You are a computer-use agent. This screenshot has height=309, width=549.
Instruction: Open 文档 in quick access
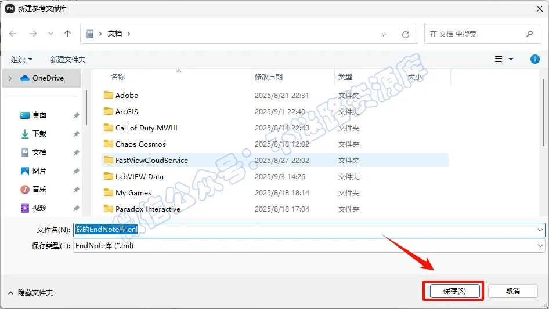39,152
